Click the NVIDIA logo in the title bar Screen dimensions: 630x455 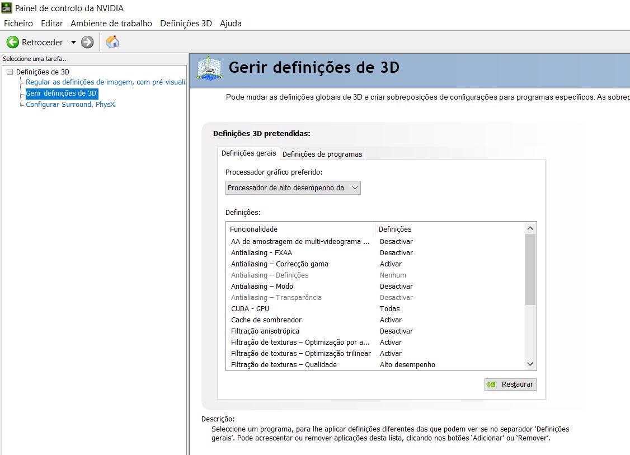[x=7, y=8]
